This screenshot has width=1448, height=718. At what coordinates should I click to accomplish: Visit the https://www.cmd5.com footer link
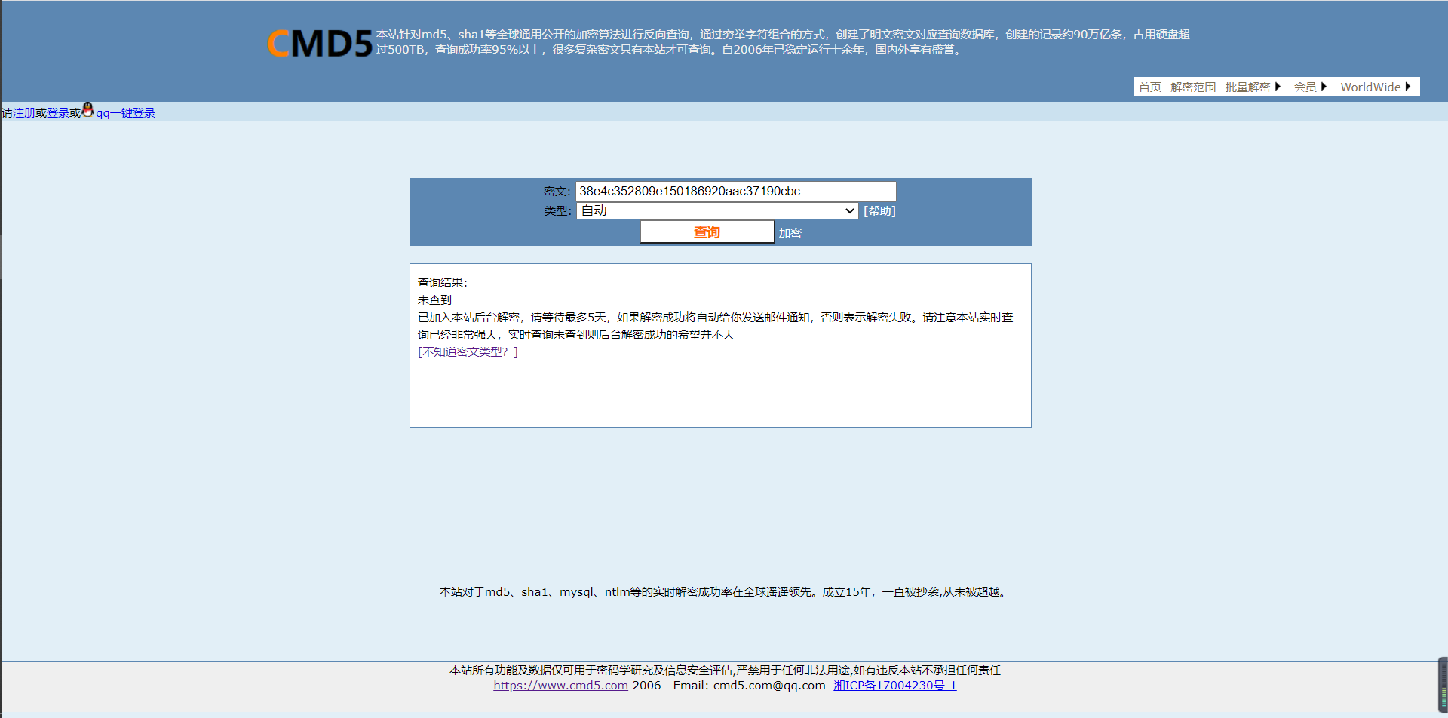(x=560, y=685)
